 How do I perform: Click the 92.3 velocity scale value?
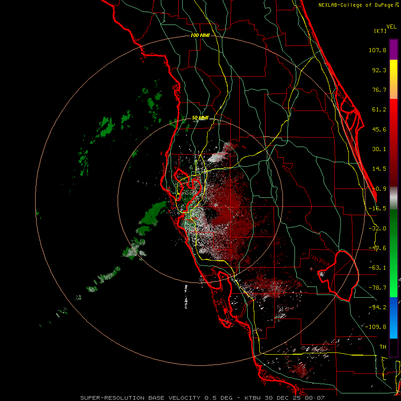(x=379, y=70)
